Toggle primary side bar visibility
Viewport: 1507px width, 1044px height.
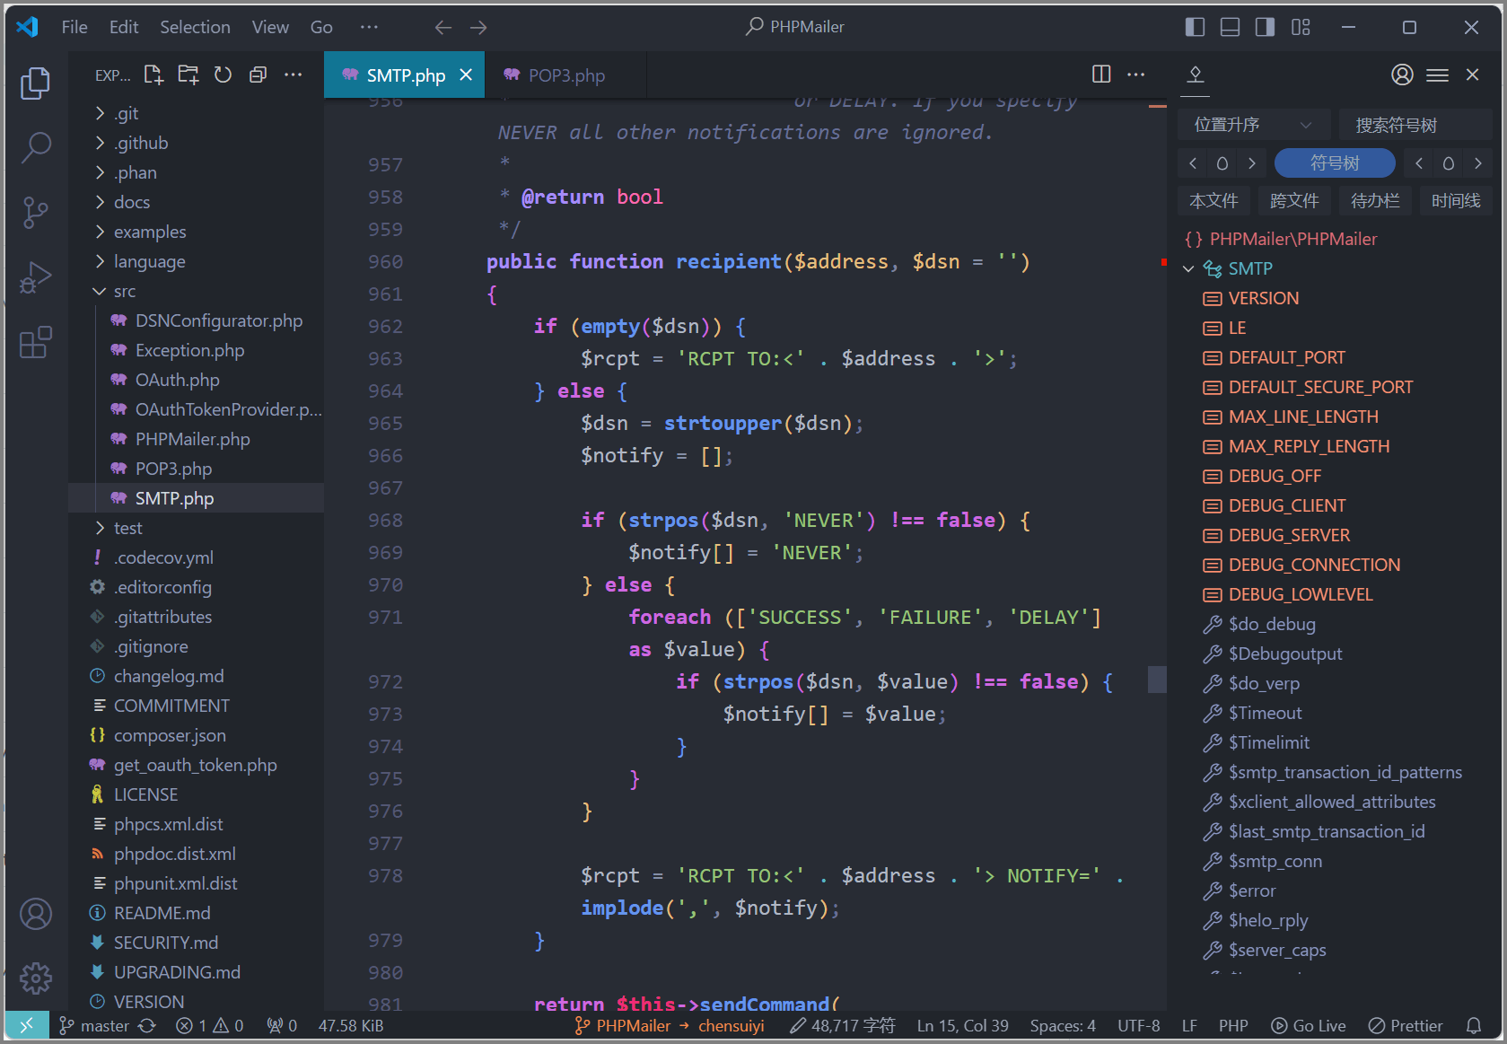[x=1195, y=28]
